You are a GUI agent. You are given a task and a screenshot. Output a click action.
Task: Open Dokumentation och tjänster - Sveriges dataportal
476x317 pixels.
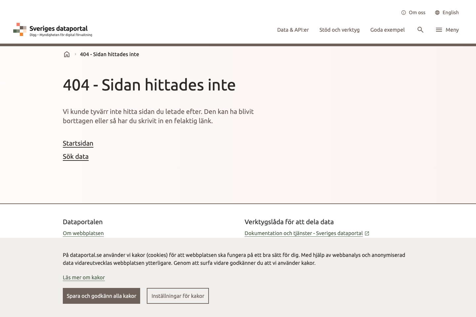click(x=303, y=233)
